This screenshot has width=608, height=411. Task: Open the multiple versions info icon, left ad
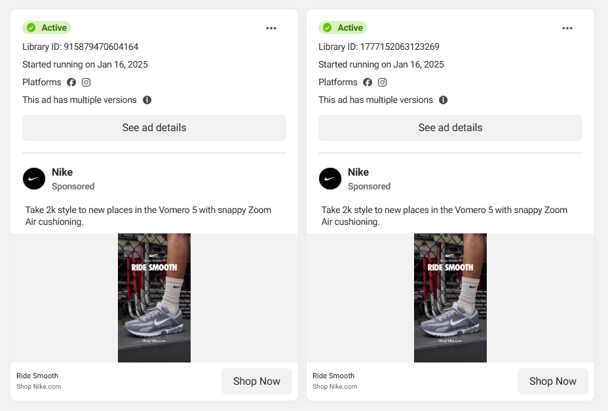147,100
